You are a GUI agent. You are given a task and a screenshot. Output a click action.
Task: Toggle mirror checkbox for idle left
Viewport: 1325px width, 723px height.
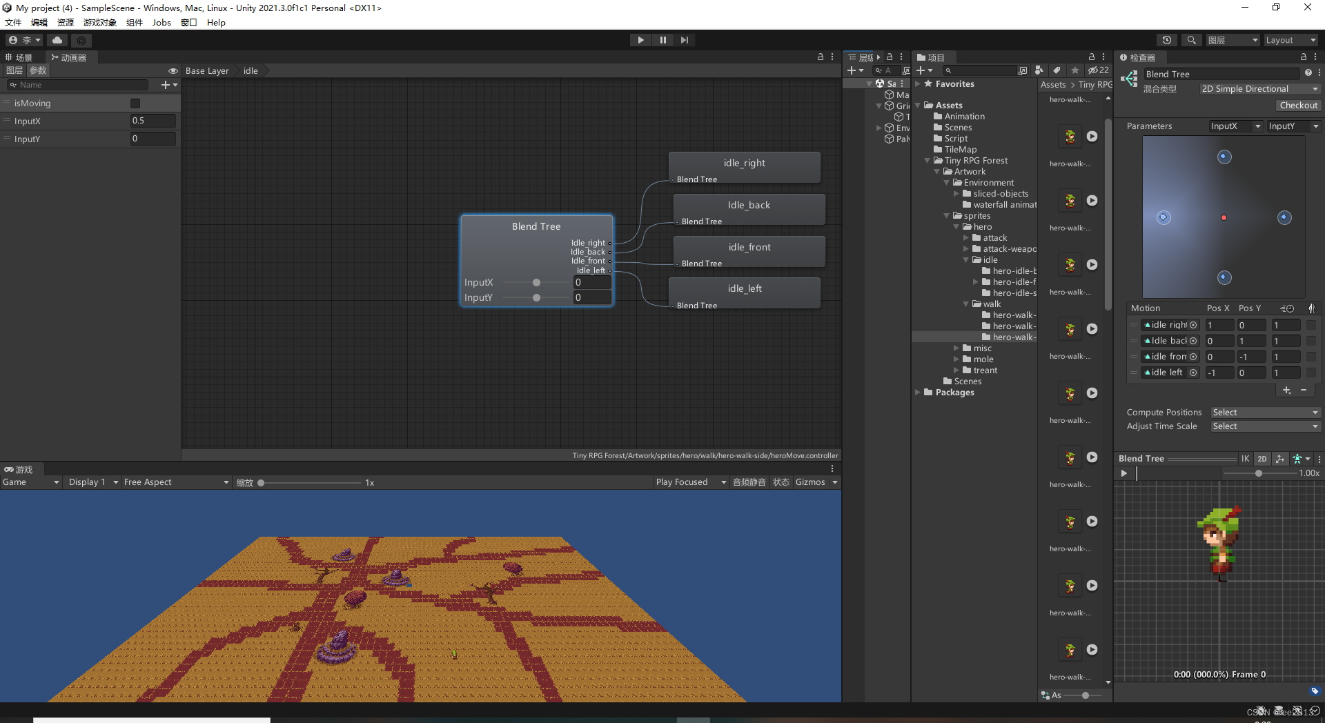(x=1311, y=373)
